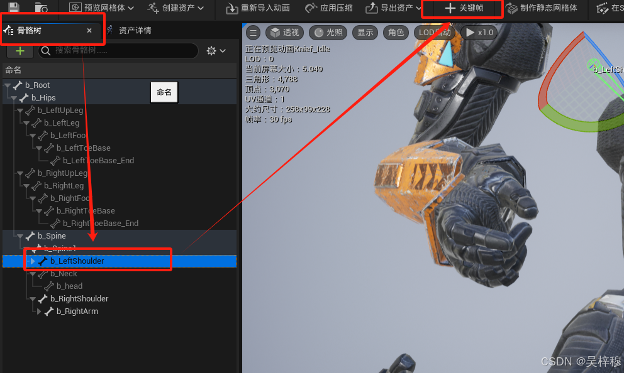Switch to the Skeleton Tree (骨骼树) tab

(29, 31)
